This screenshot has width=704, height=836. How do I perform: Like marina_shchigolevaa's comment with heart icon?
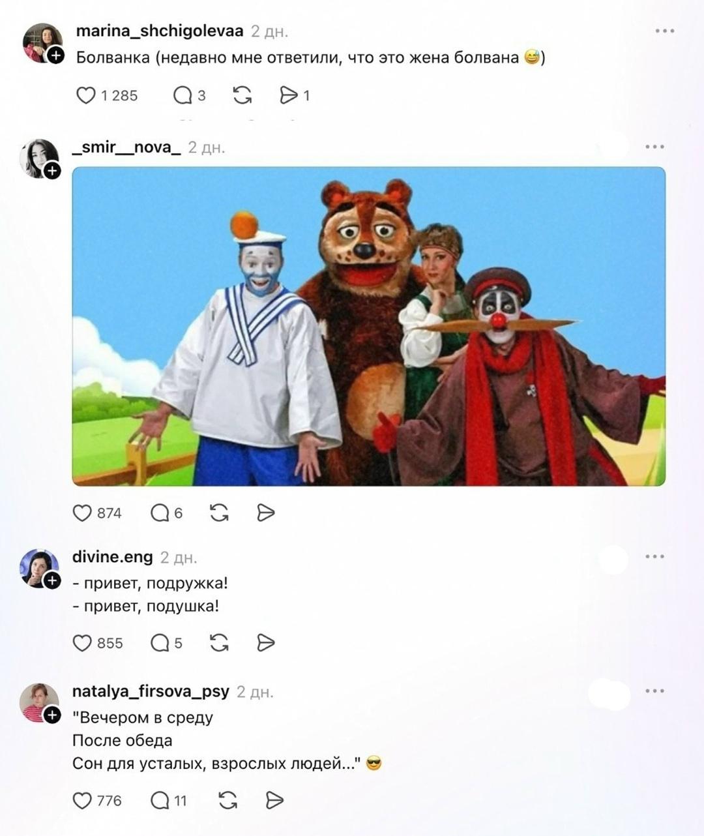point(86,96)
